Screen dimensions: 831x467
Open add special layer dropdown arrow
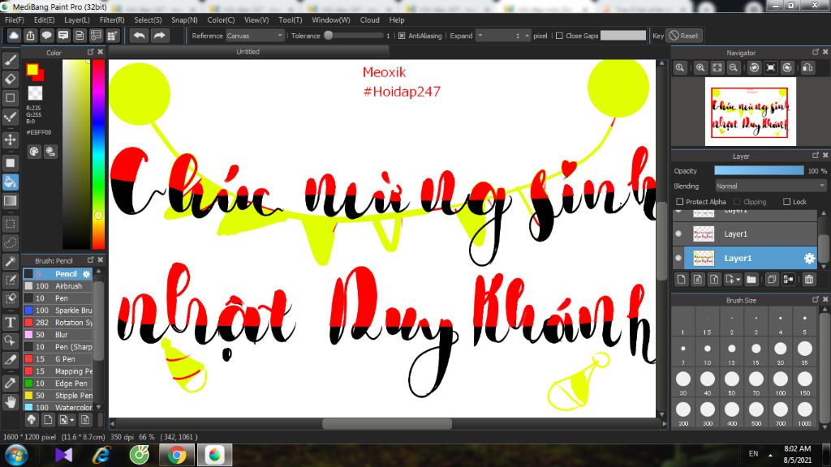coord(738,280)
